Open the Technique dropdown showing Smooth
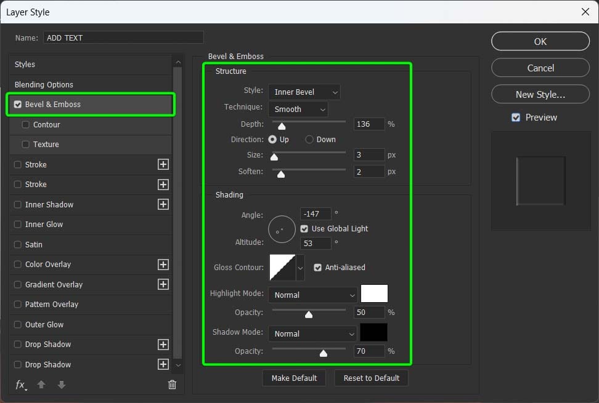This screenshot has width=599, height=403. pos(298,109)
